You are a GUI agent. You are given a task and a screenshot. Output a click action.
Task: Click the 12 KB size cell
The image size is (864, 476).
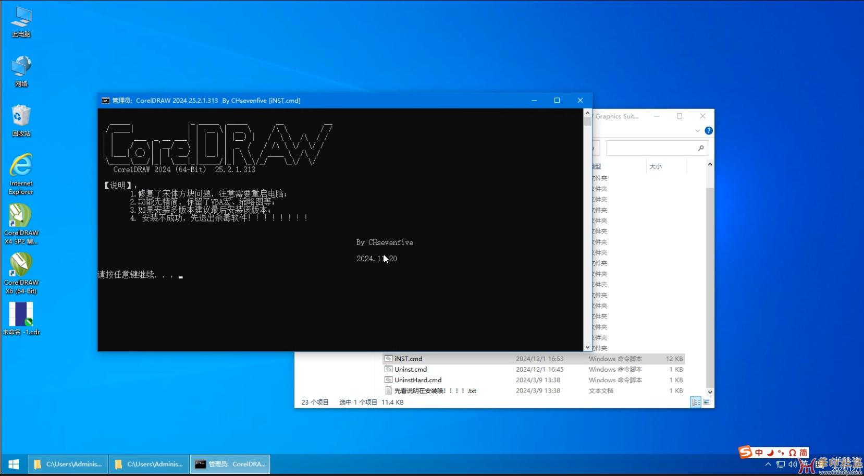click(674, 359)
